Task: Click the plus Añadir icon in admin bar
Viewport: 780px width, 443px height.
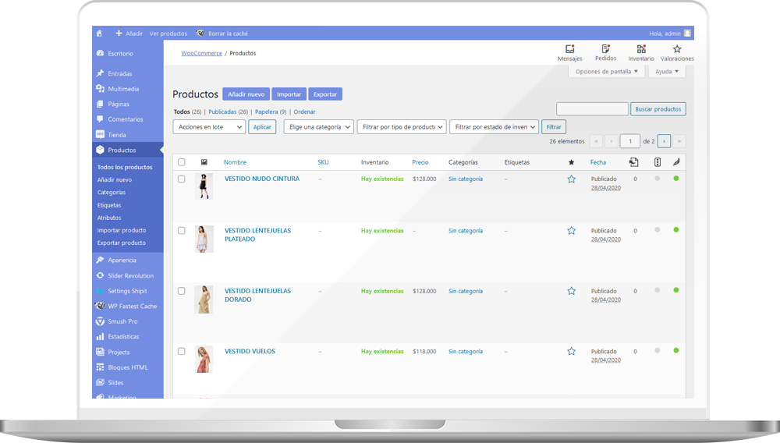Action: [x=119, y=34]
